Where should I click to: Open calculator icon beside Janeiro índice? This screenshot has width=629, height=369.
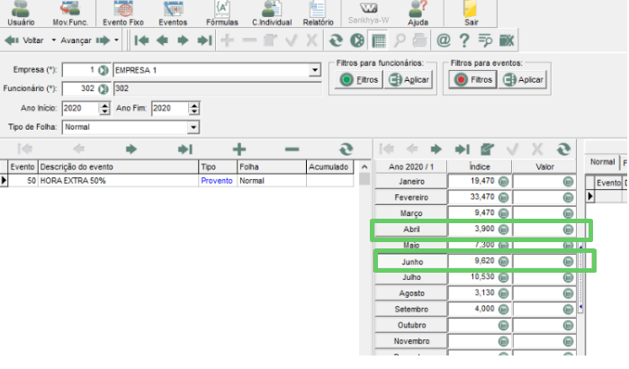point(503,182)
